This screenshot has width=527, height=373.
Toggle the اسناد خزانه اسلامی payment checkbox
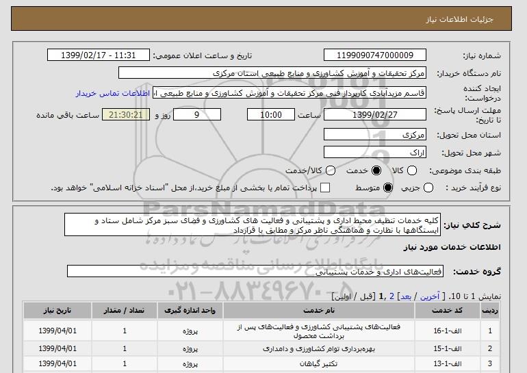click(x=325, y=188)
